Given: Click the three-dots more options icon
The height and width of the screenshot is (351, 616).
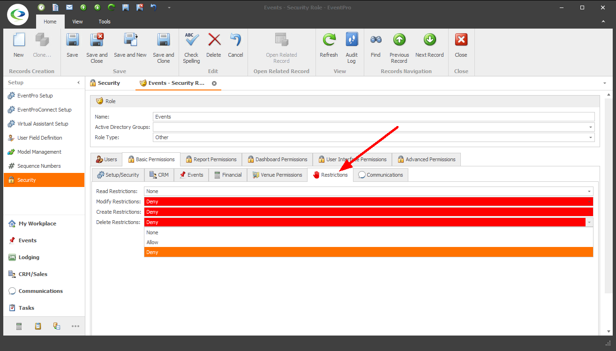Looking at the screenshot, I should (x=75, y=326).
